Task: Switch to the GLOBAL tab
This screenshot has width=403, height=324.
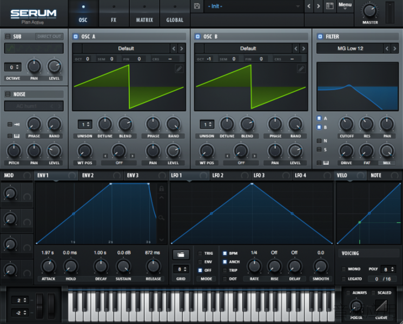Action: click(x=175, y=13)
